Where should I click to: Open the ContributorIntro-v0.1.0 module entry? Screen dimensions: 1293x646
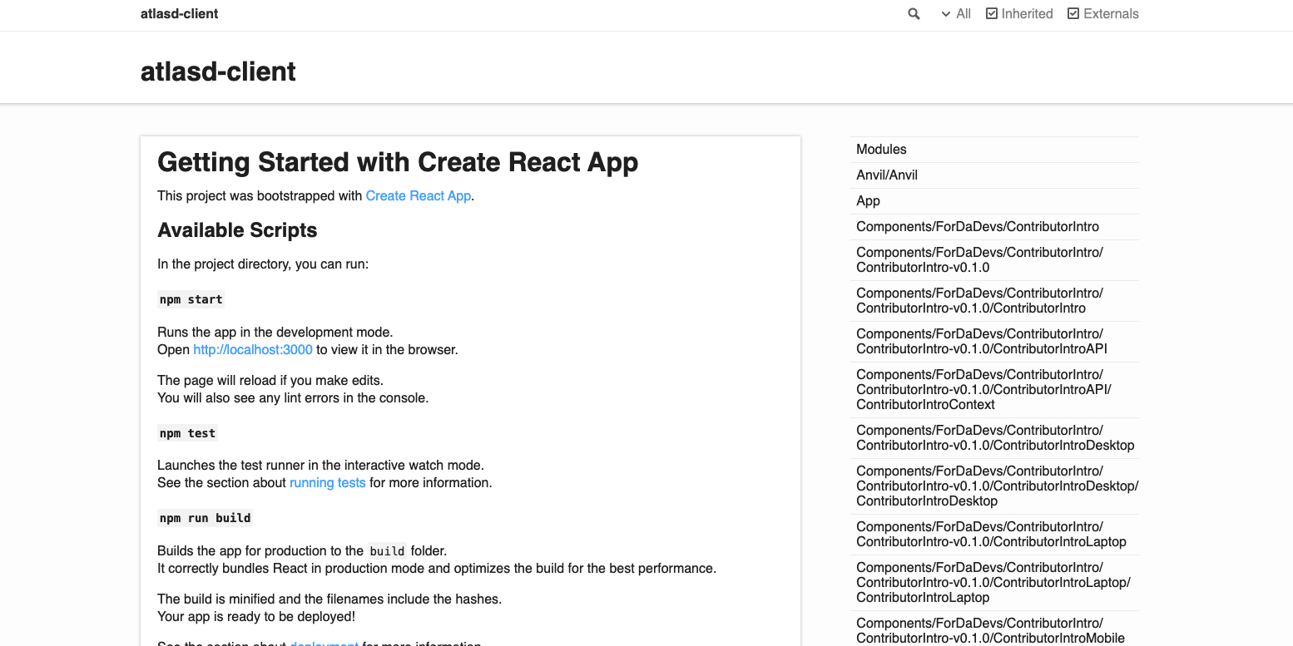click(x=979, y=259)
